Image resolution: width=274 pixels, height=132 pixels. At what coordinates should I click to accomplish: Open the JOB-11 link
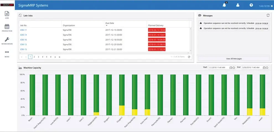tap(24, 30)
